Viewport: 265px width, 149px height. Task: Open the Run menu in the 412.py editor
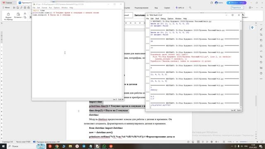(x=51, y=8)
